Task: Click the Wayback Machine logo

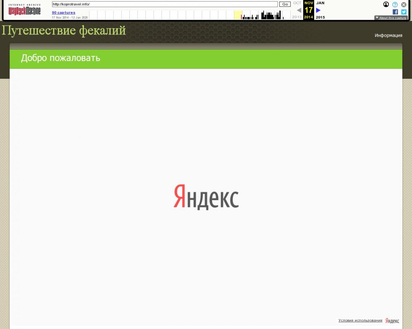Action: [x=25, y=10]
